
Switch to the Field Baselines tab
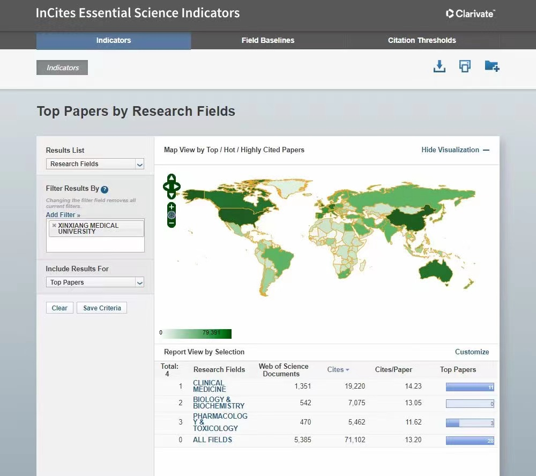click(x=267, y=40)
